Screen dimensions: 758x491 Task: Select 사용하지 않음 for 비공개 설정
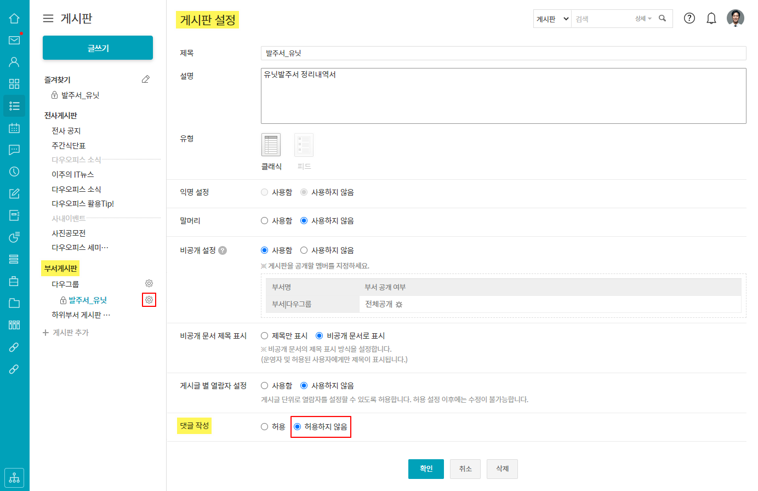[x=304, y=250]
